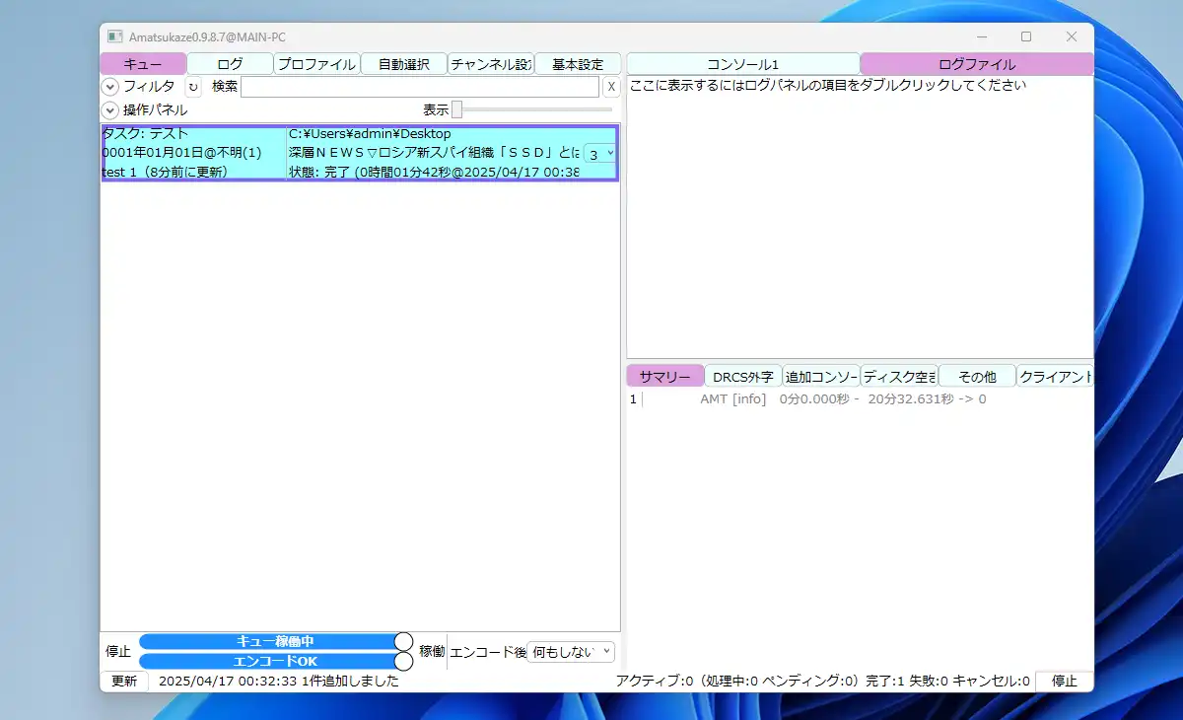The height and width of the screenshot is (720, 1183).
Task: Focus the 検索 search field
Action: 420,87
